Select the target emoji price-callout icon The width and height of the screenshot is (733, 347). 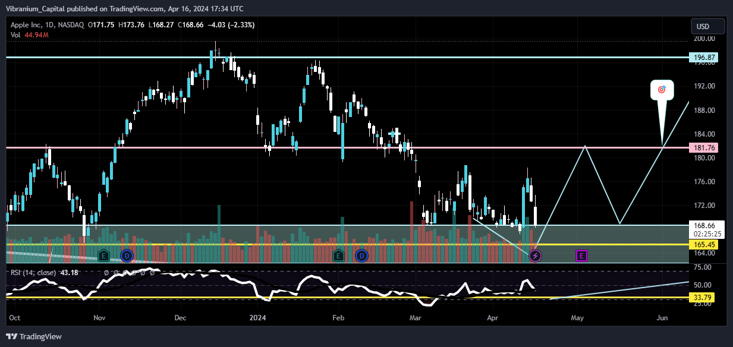[662, 90]
